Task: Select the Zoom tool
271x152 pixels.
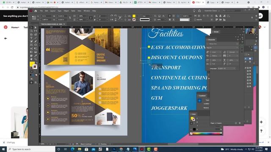Action: click(36, 59)
